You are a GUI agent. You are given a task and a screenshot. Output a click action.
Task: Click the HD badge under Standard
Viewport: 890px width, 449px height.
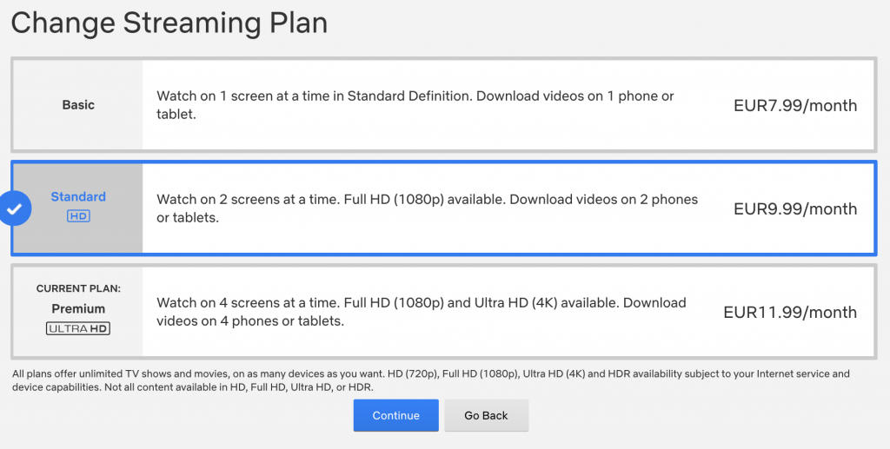(78, 216)
